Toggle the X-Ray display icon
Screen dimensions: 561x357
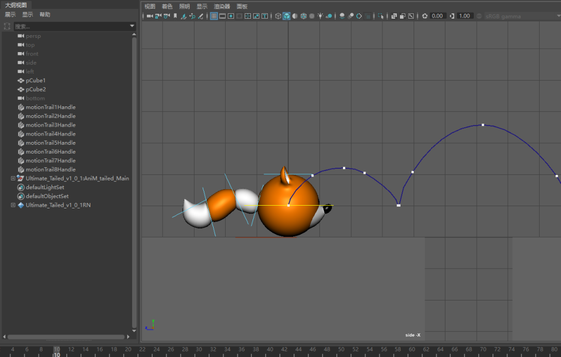pos(394,16)
